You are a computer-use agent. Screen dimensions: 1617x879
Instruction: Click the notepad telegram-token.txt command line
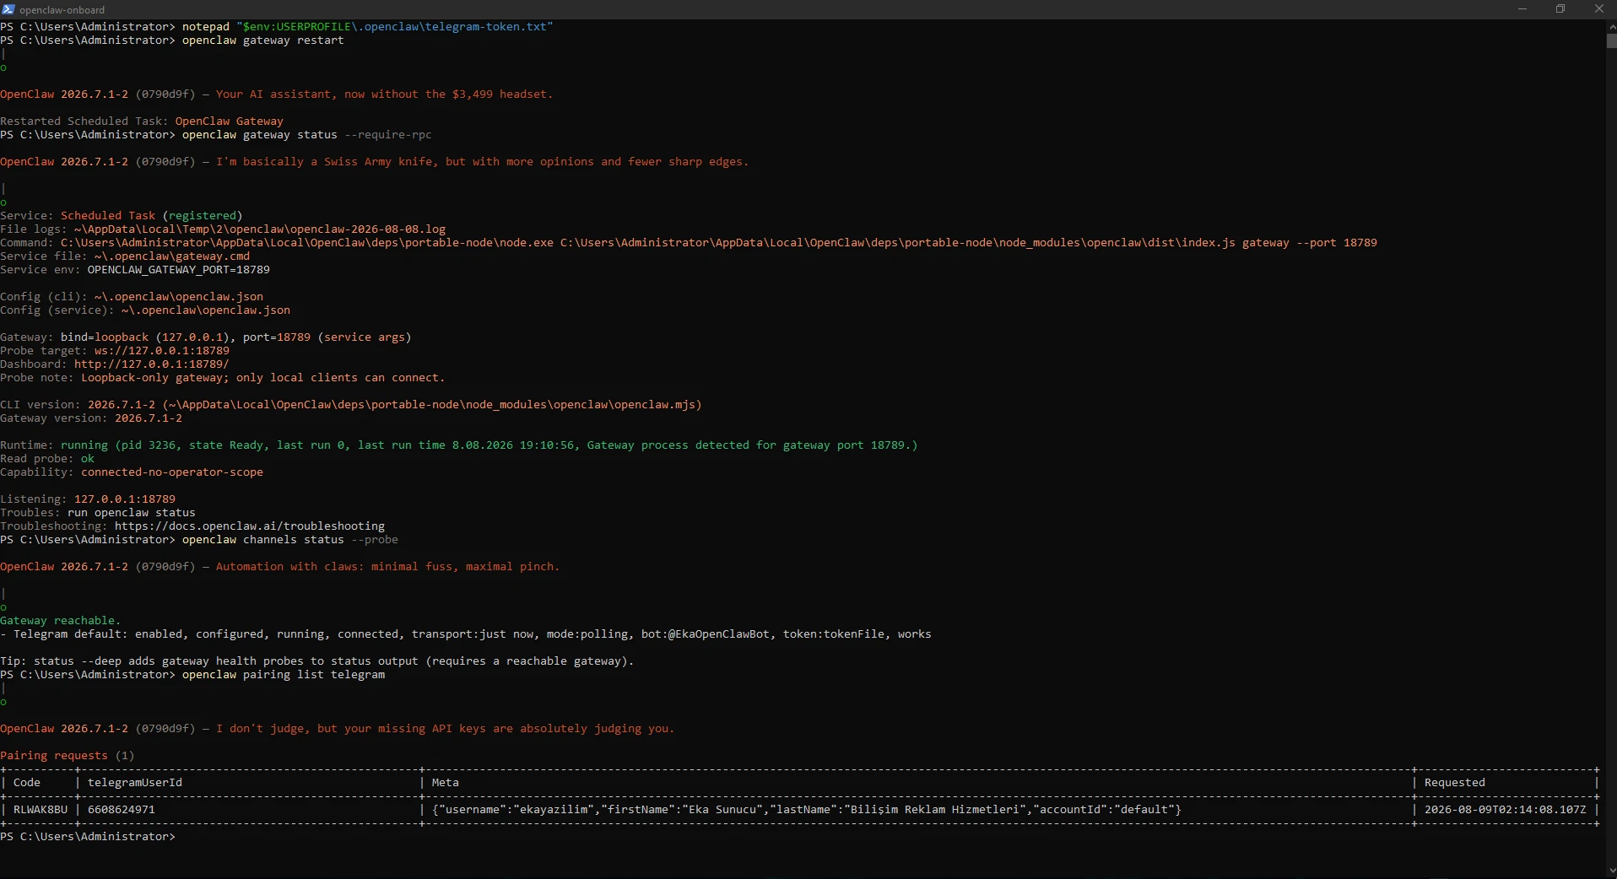click(368, 27)
